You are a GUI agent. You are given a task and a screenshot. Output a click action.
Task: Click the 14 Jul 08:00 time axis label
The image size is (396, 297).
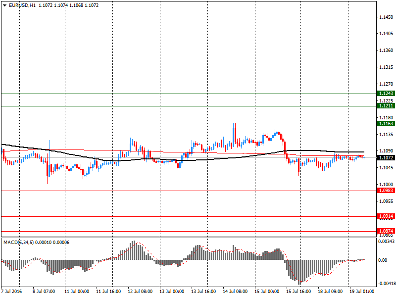point(235,292)
